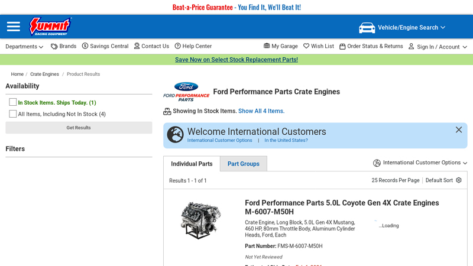Open Default Sort options
The image size is (473, 266).
click(439, 180)
